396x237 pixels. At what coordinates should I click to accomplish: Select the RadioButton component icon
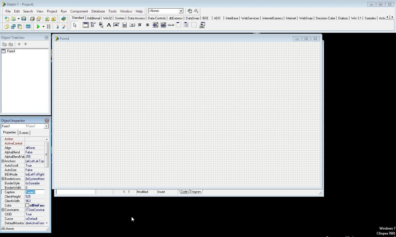tap(148, 25)
